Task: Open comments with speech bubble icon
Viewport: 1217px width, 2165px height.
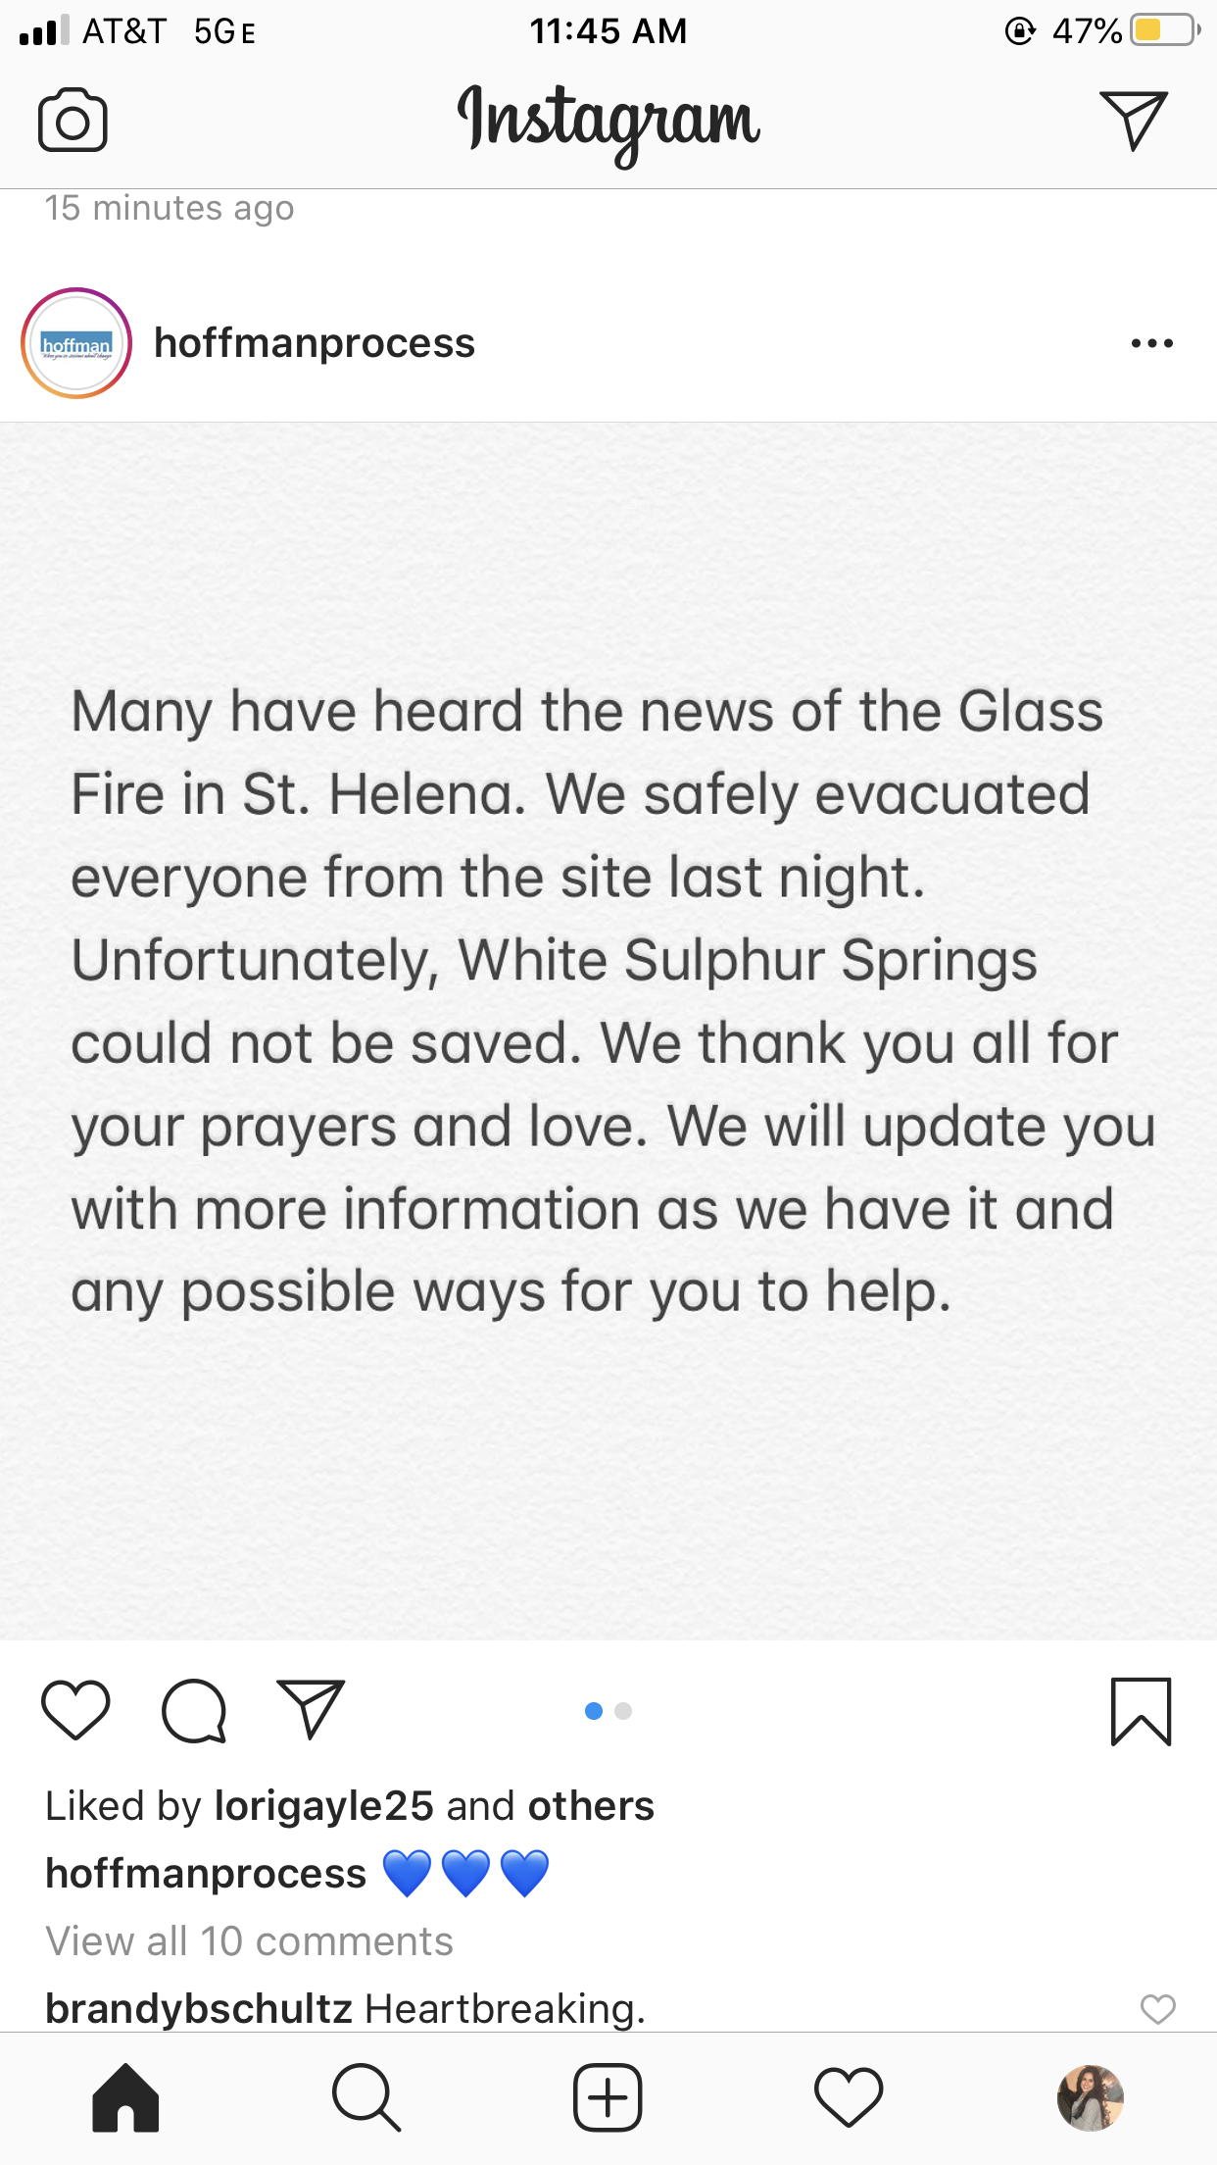Action: [194, 1710]
